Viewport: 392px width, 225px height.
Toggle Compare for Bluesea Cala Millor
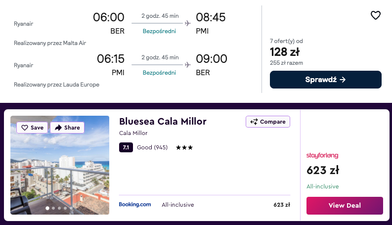click(x=267, y=122)
